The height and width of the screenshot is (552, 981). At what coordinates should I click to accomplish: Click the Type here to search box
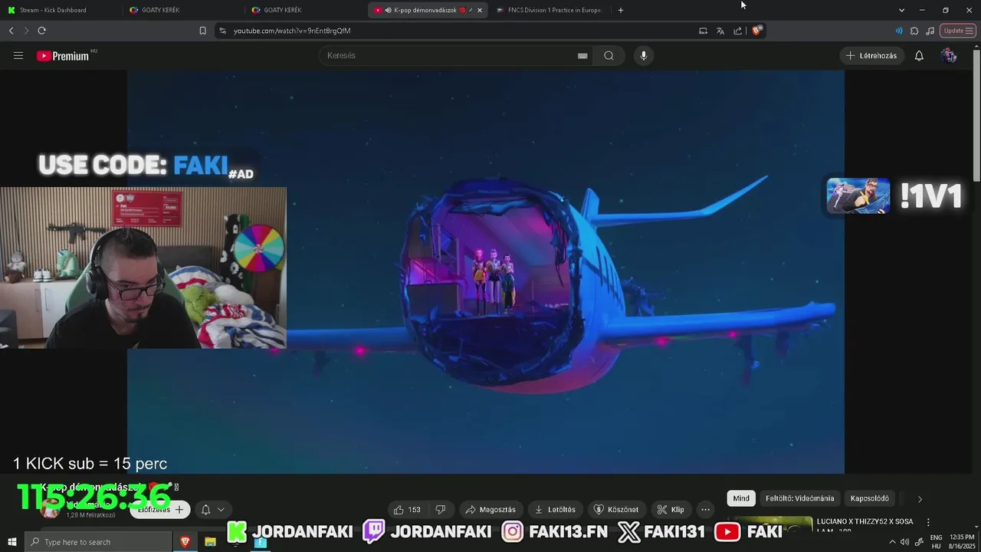98,542
